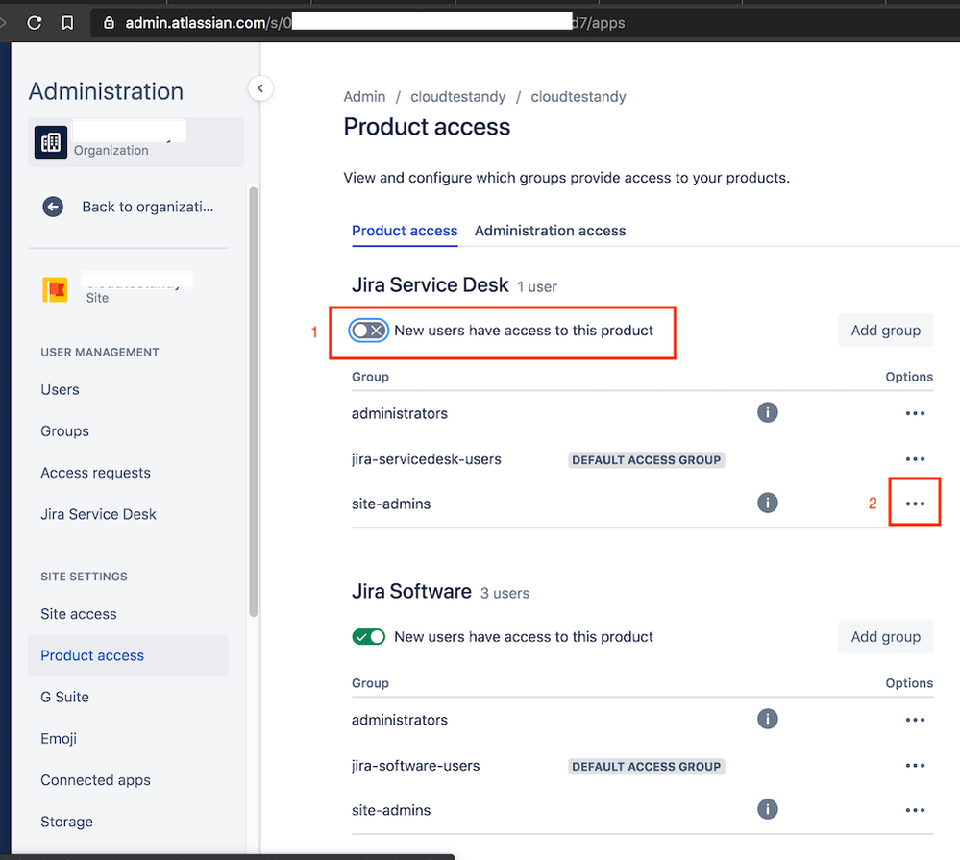Go back to organization link

pyautogui.click(x=148, y=207)
